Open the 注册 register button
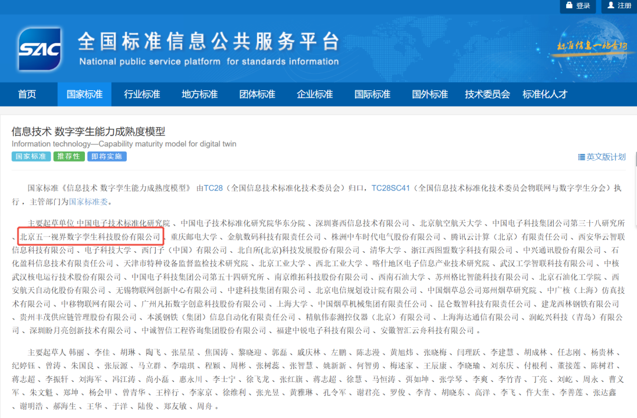This screenshot has height=418, width=637. point(619,6)
